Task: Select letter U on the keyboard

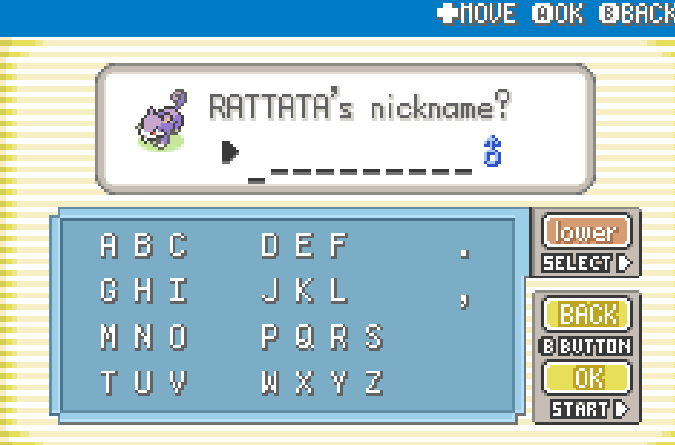Action: tap(144, 383)
